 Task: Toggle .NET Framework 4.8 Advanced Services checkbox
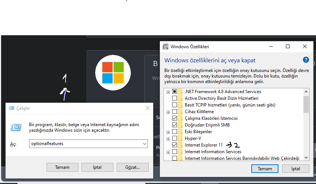174,92
